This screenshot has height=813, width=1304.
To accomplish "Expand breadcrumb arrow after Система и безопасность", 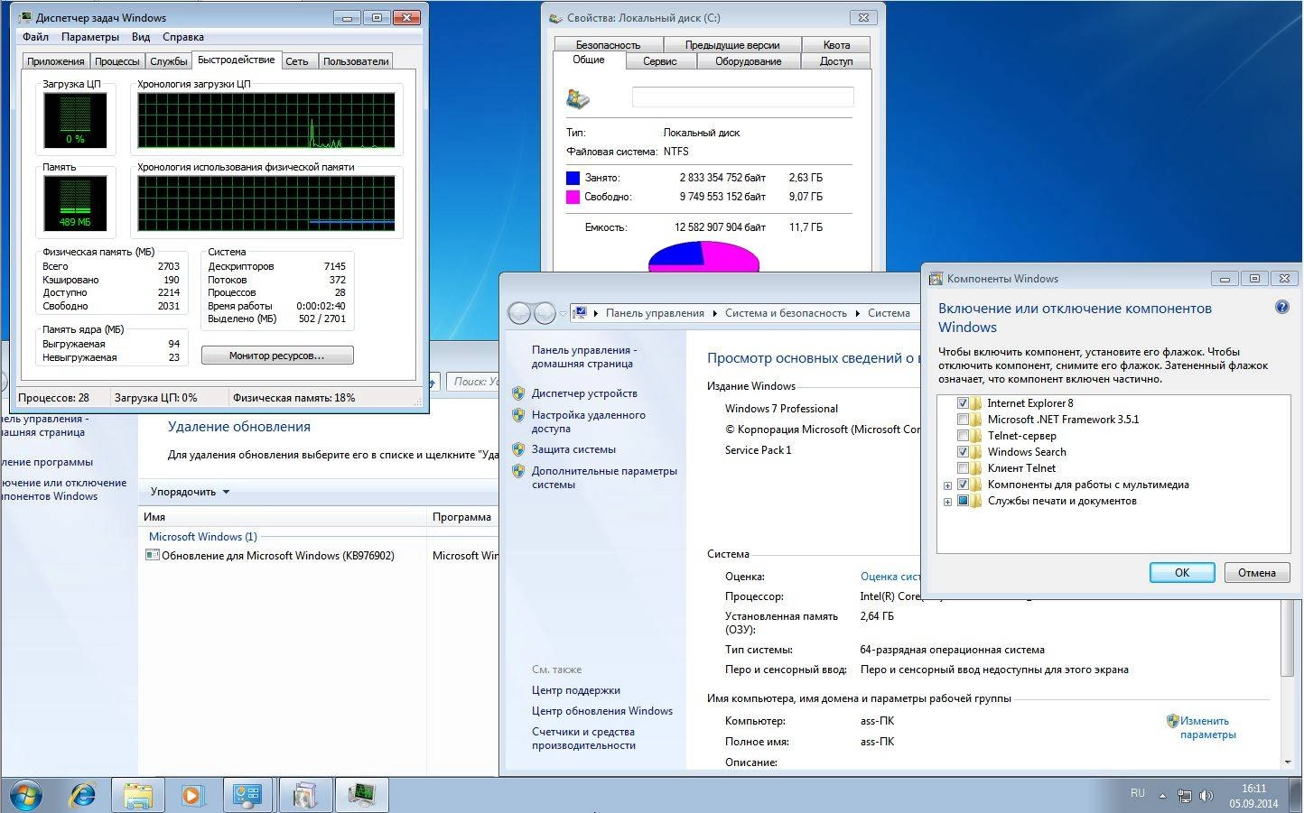I will [x=857, y=313].
